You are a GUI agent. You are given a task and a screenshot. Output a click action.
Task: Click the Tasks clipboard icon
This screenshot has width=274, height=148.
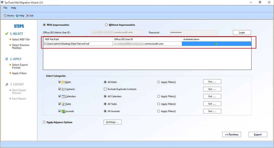click(63, 104)
